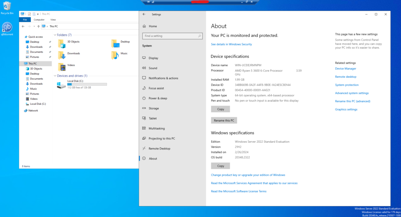
Task: Select the Local Disk (C:) drive icon
Action: point(61,85)
